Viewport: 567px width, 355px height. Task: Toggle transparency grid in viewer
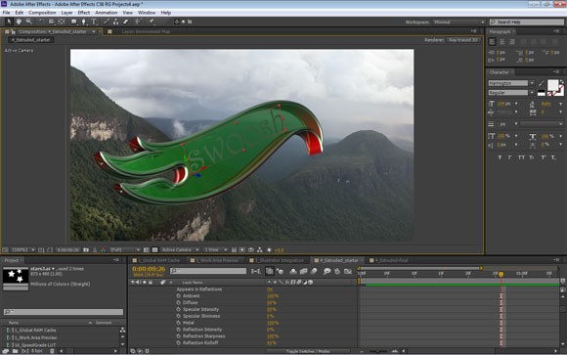click(x=154, y=249)
